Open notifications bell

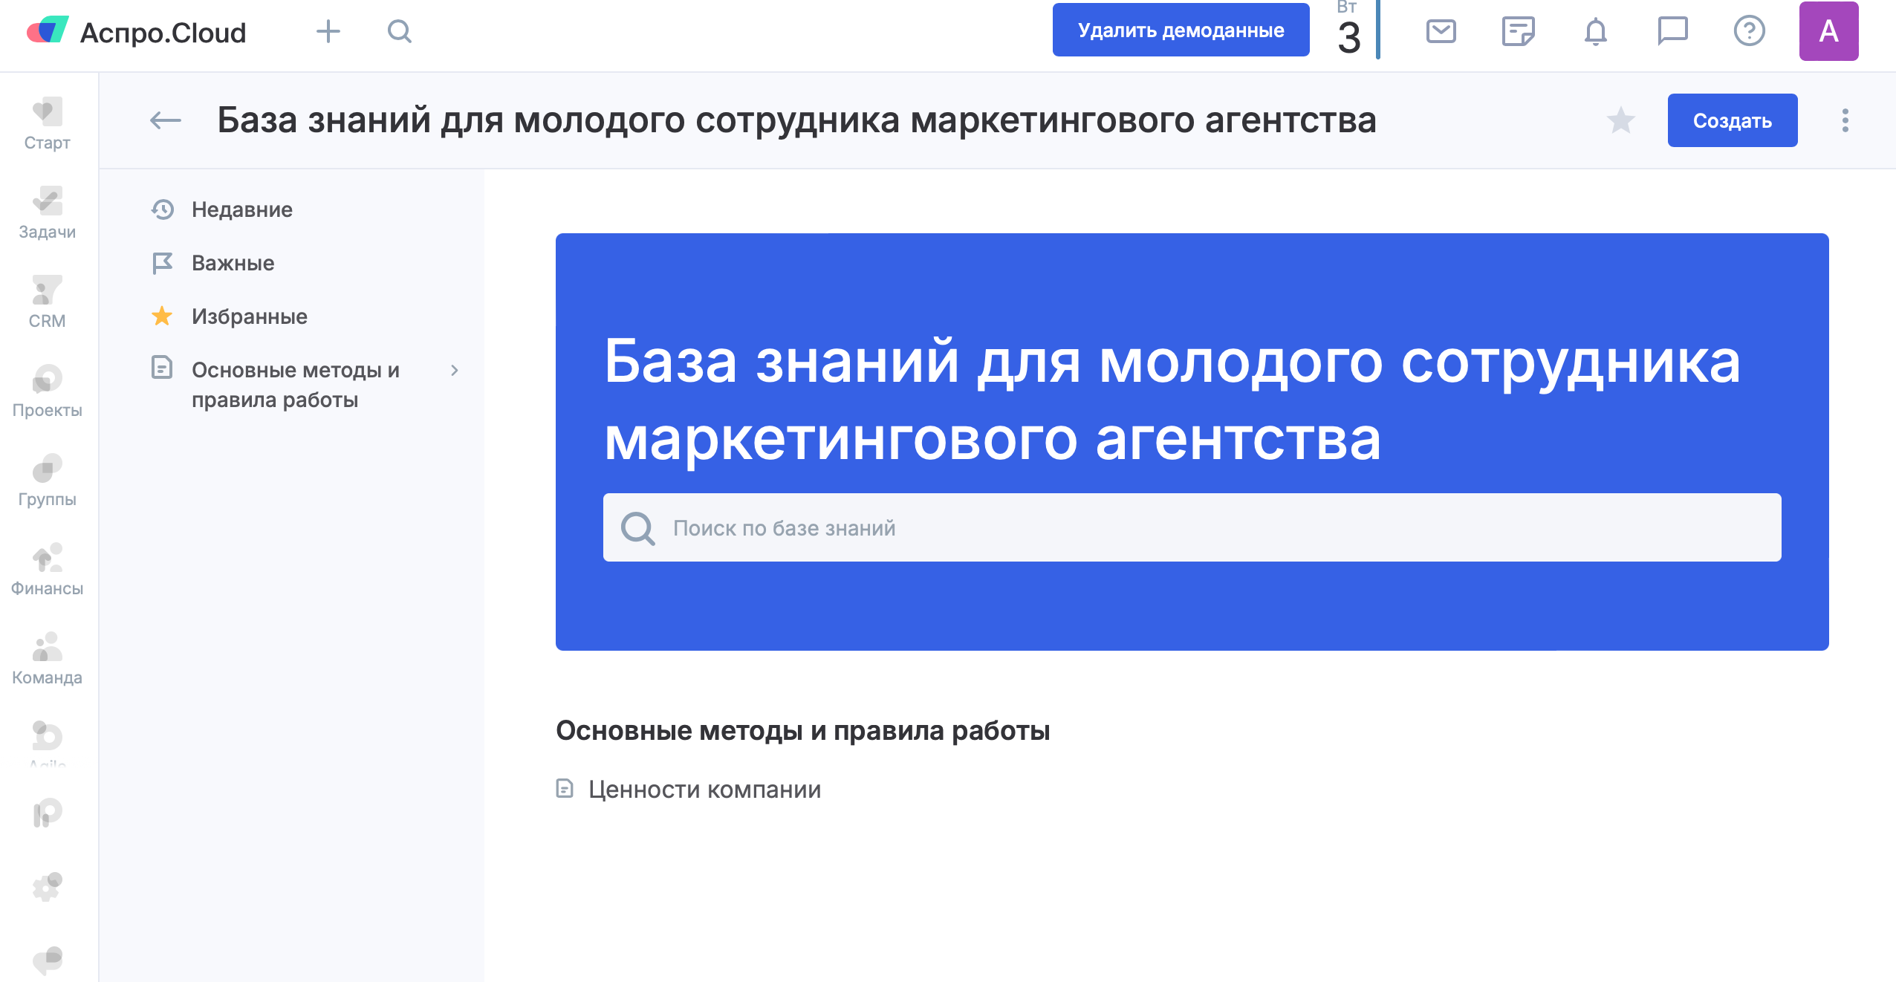click(1595, 31)
